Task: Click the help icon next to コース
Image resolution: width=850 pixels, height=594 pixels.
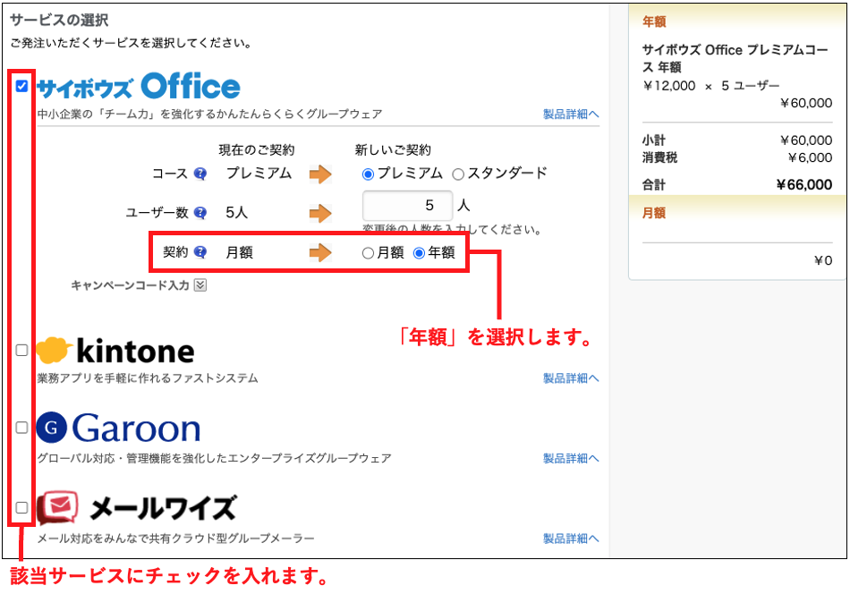Action: [200, 174]
